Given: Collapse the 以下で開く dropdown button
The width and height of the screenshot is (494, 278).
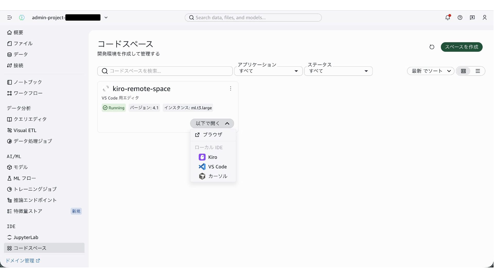Looking at the screenshot, I should coord(212,123).
